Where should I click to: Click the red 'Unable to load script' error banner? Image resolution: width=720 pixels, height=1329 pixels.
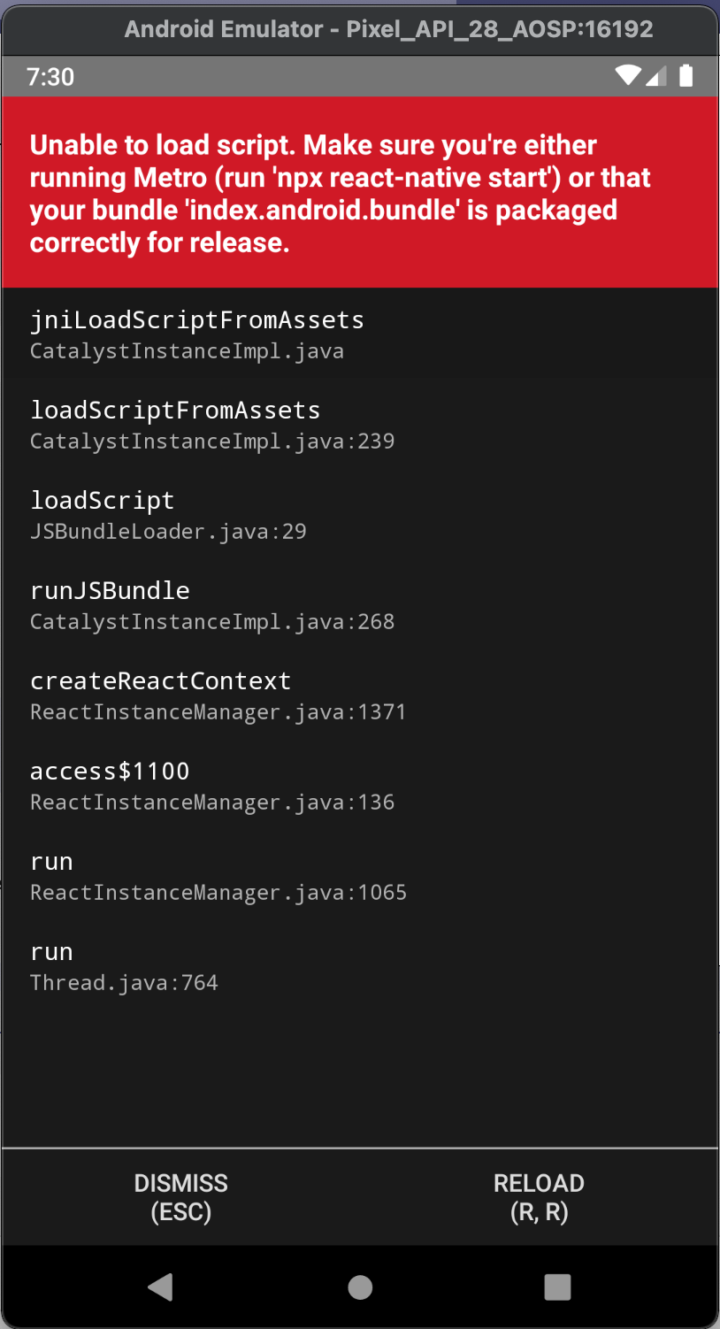(360, 193)
